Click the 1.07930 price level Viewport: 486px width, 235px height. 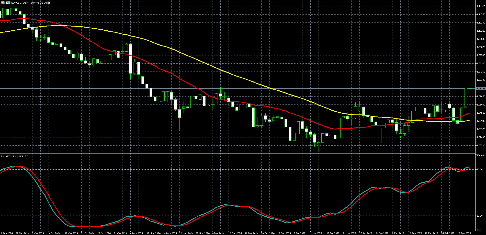pyautogui.click(x=481, y=64)
